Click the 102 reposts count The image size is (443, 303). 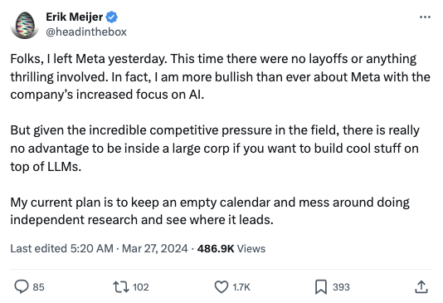coord(141,287)
